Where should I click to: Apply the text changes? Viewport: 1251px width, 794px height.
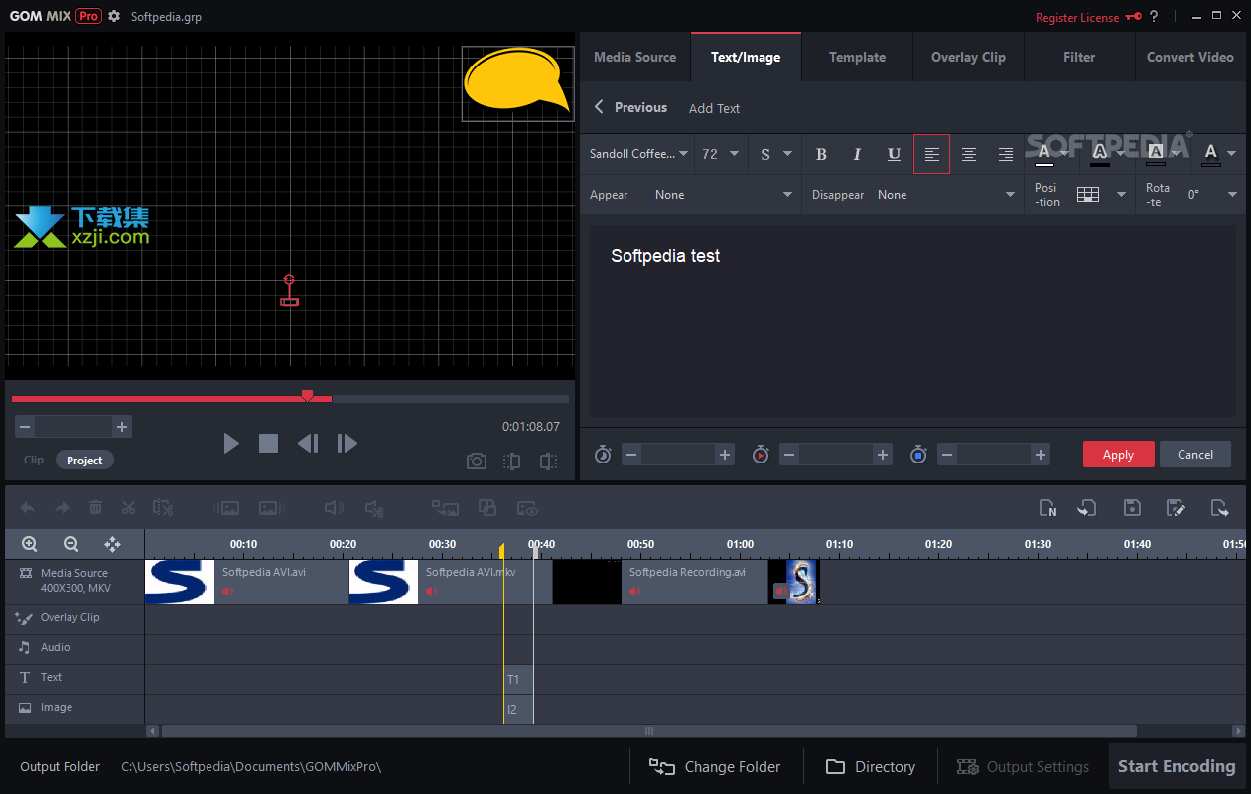pos(1118,455)
